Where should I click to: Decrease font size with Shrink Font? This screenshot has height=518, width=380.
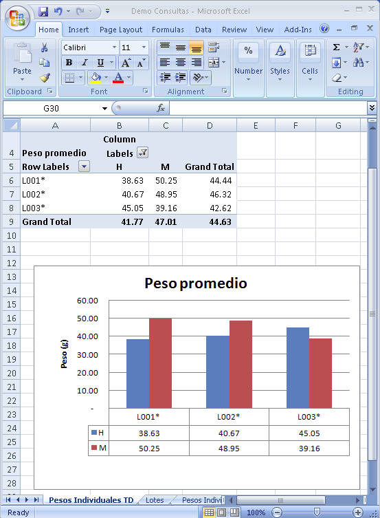coord(140,63)
